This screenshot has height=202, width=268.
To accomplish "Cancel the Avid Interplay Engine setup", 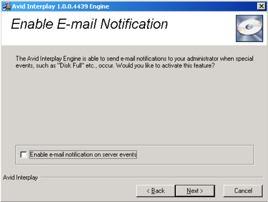I will click(243, 190).
